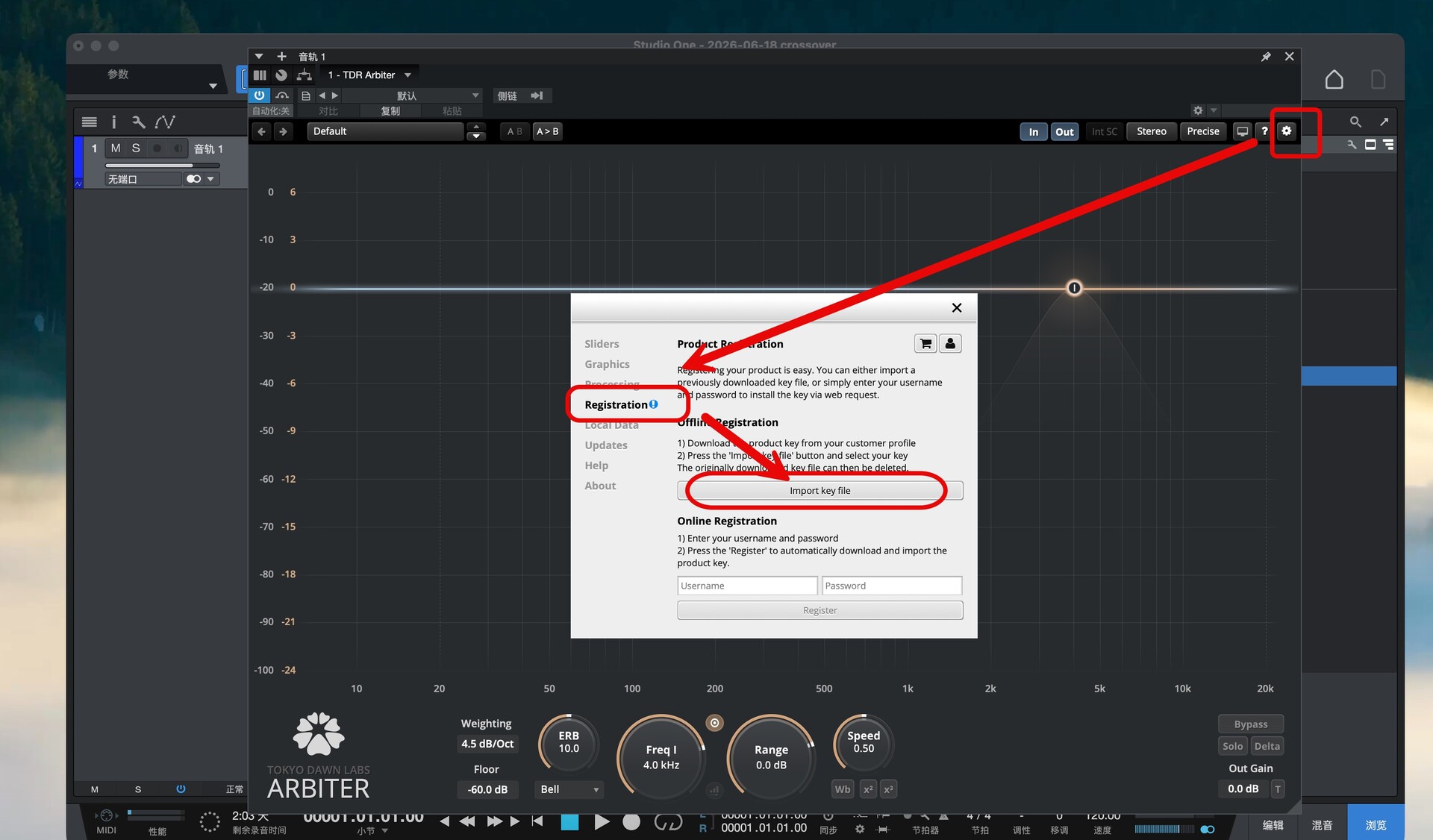Open the plugin window menu triangle

coord(258,57)
